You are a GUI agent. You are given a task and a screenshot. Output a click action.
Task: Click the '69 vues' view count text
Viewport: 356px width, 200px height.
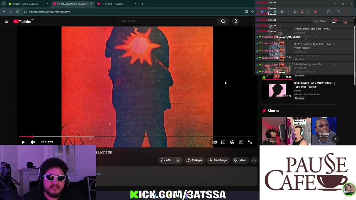pos(298,94)
